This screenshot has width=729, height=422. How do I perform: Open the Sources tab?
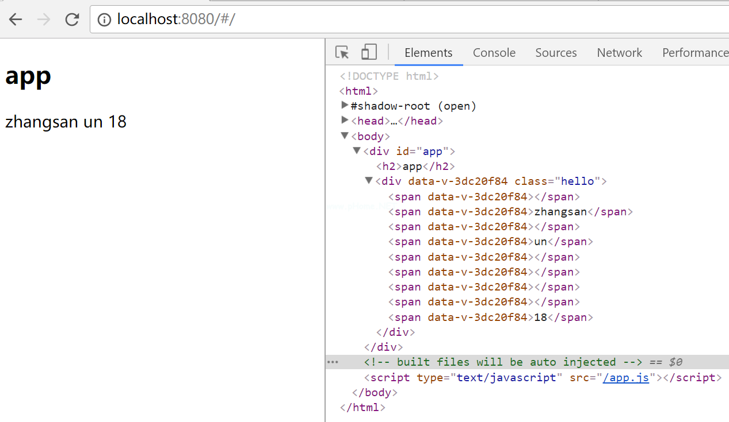(x=556, y=53)
